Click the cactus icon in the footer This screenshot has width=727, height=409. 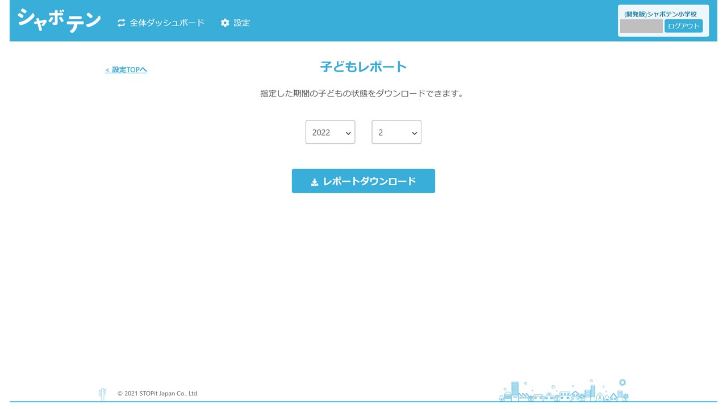[103, 394]
